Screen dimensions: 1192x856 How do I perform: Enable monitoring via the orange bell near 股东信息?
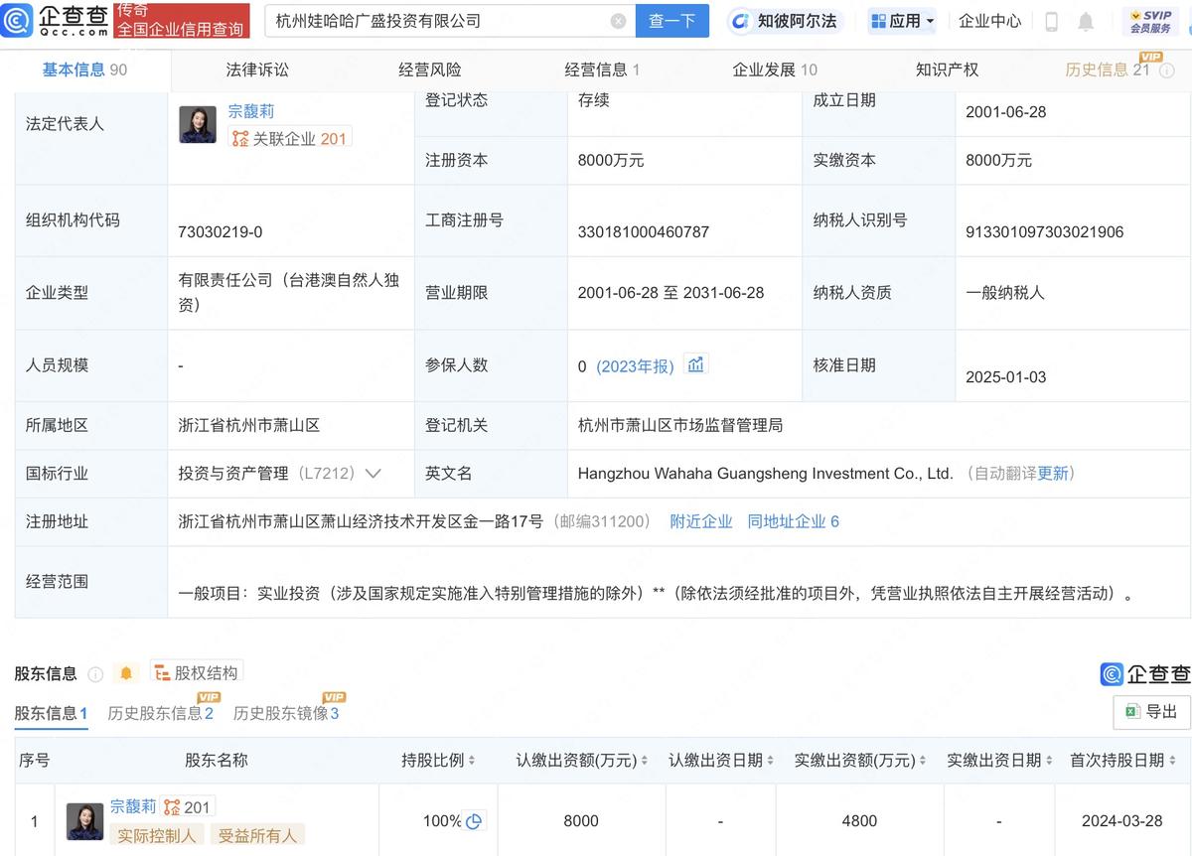(x=126, y=672)
